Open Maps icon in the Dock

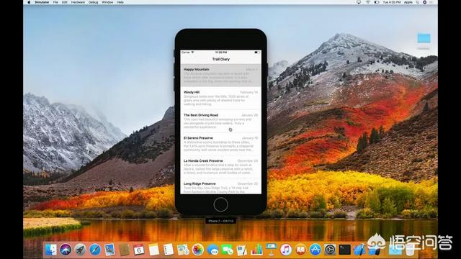coord(183,250)
